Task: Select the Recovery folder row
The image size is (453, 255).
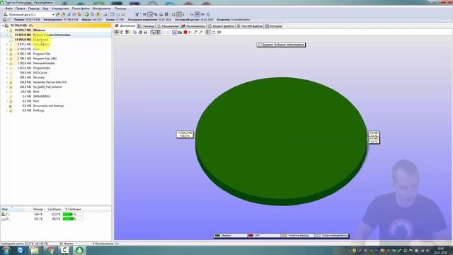Action: tap(39, 77)
